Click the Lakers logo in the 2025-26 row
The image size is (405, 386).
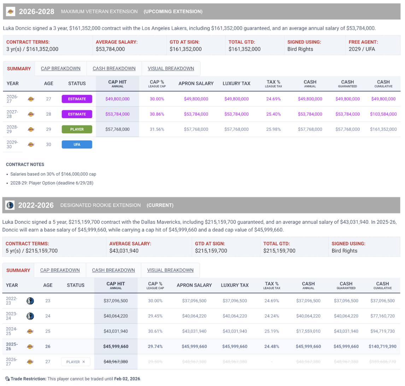[x=30, y=346]
